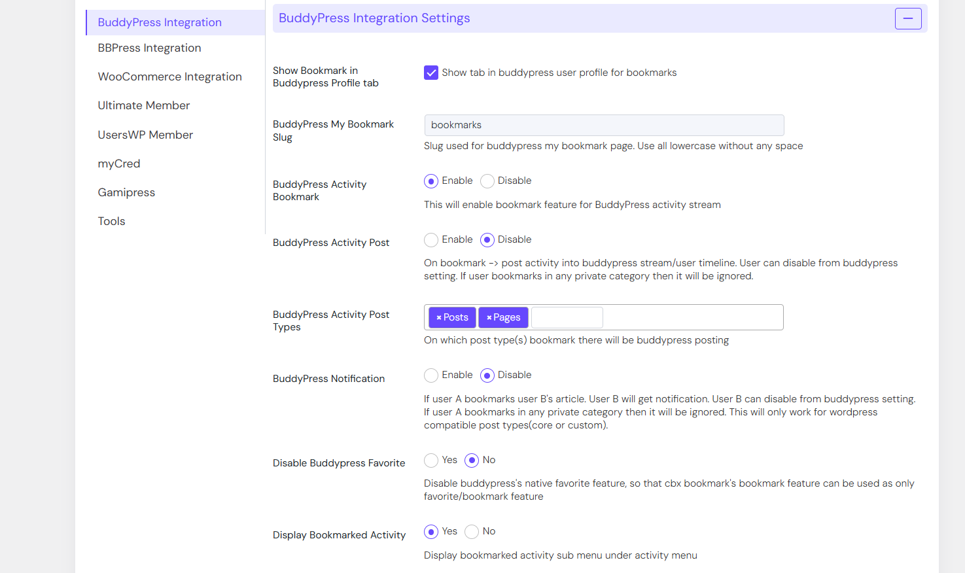Select Disable for BuddyPress Notification
The width and height of the screenshot is (965, 573).
(487, 375)
